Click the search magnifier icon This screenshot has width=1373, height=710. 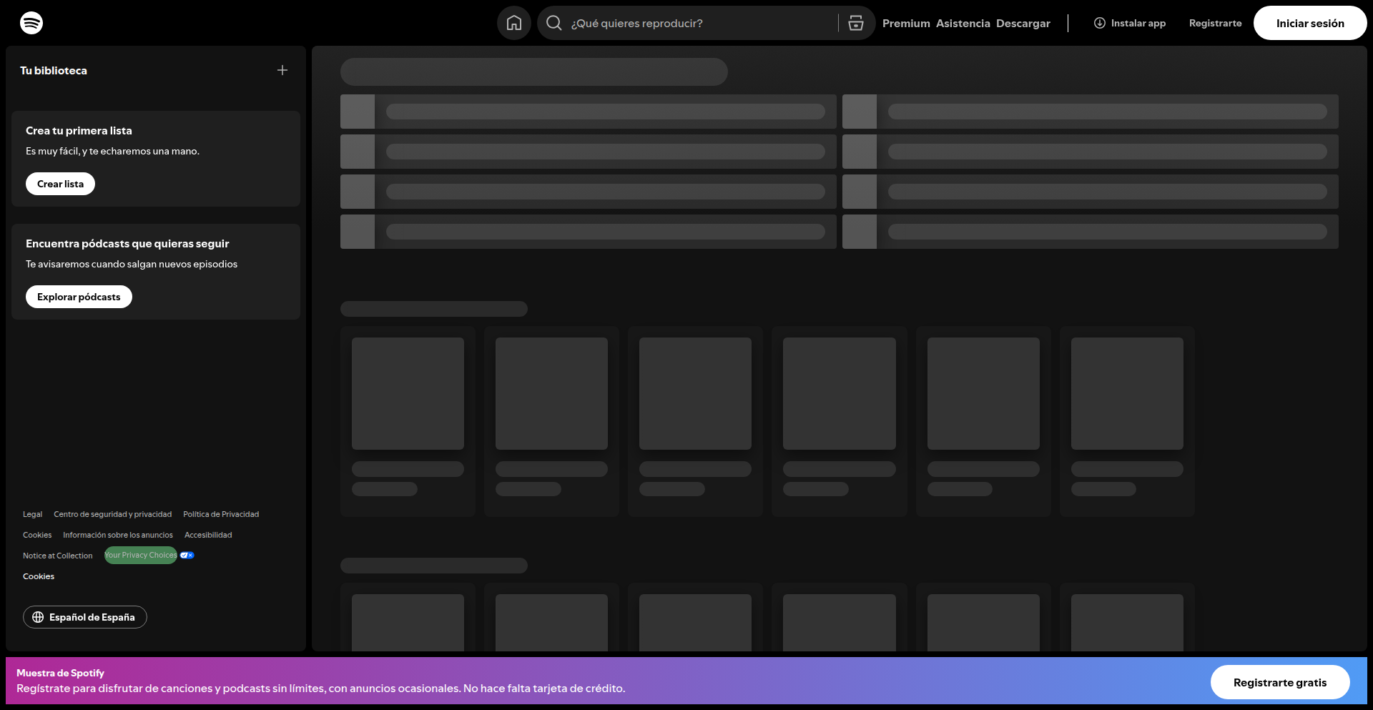tap(553, 23)
